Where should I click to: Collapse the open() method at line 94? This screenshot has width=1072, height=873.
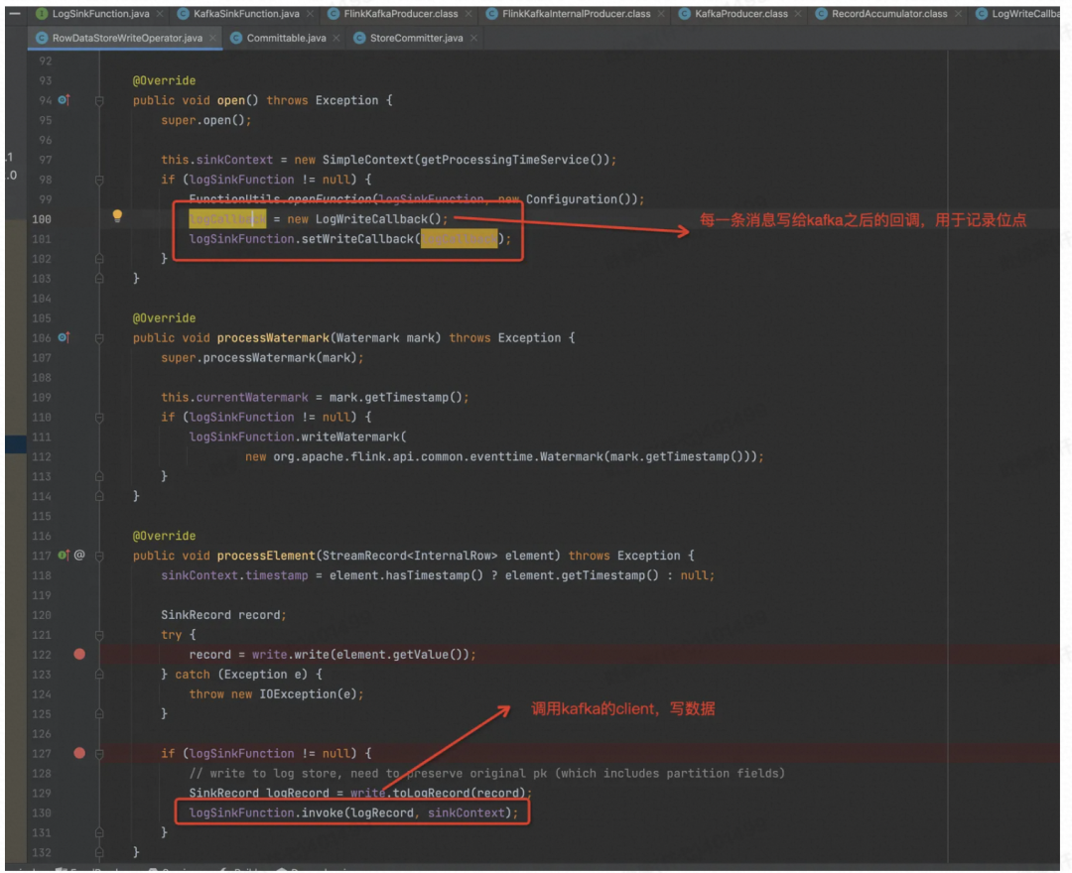(x=99, y=100)
